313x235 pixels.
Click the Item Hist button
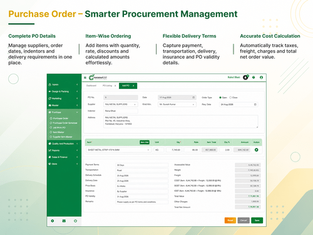click(145, 142)
